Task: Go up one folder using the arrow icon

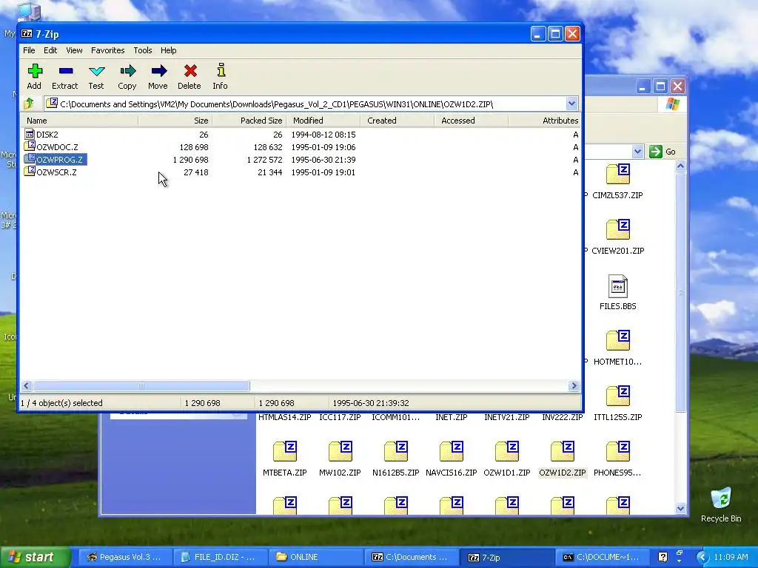Action: pyautogui.click(x=29, y=104)
